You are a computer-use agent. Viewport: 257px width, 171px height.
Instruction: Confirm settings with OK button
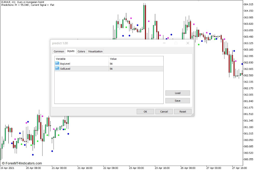145,112
